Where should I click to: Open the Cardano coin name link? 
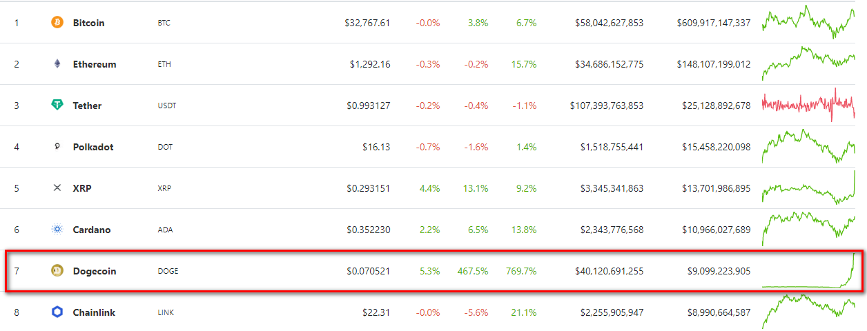point(92,230)
